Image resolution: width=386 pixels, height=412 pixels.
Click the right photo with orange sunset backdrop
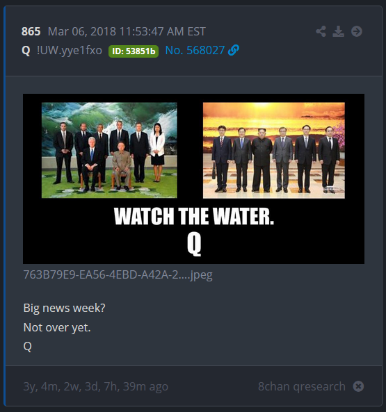point(274,150)
